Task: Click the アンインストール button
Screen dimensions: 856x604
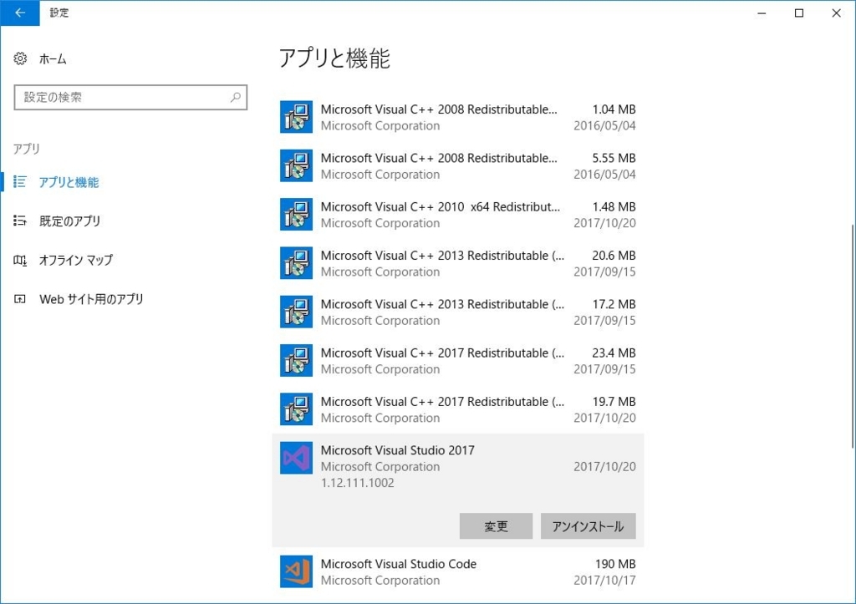Action: click(x=588, y=526)
